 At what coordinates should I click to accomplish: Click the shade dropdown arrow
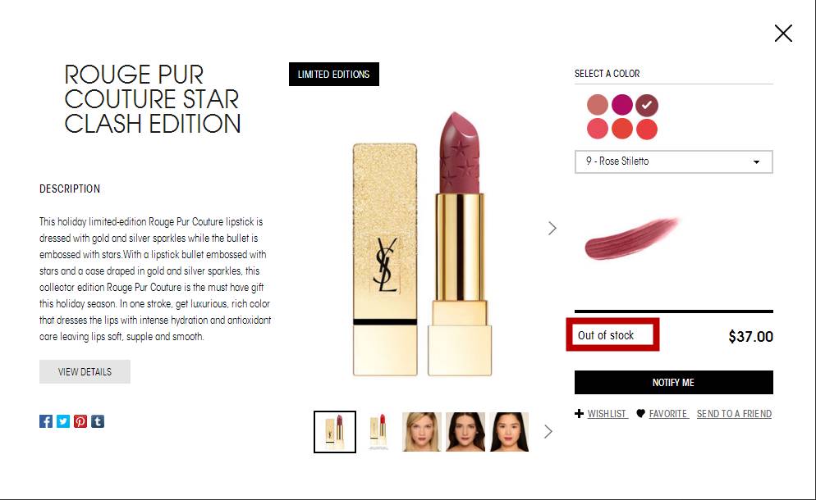coord(756,162)
